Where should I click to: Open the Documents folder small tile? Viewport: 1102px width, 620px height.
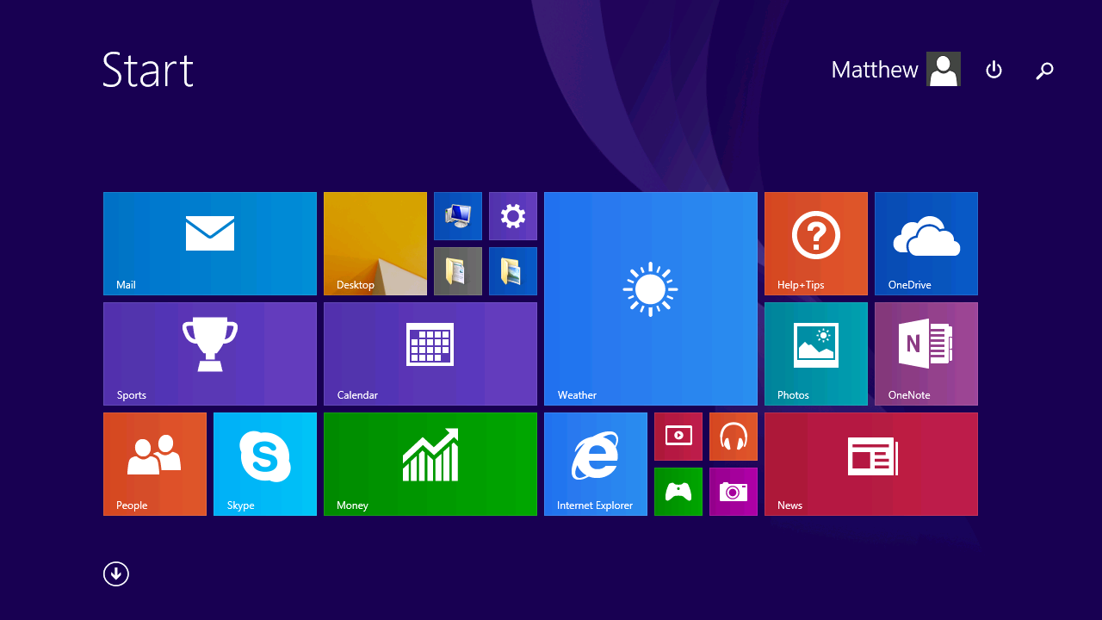click(x=458, y=271)
